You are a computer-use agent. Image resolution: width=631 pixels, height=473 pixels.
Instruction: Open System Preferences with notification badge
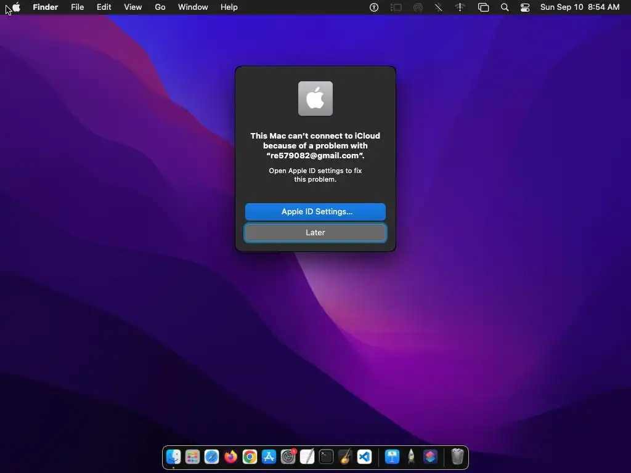288,457
